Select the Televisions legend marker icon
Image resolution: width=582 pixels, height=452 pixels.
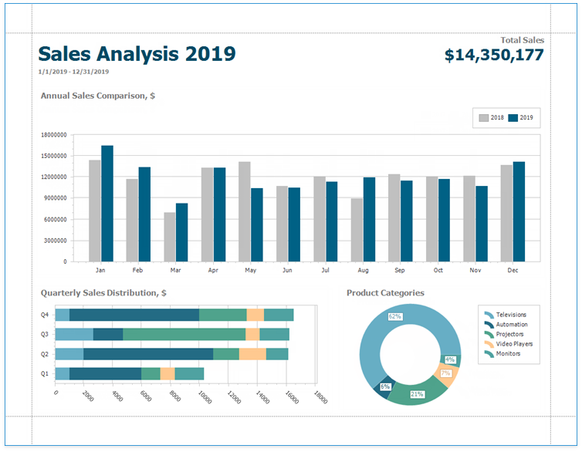tap(489, 315)
